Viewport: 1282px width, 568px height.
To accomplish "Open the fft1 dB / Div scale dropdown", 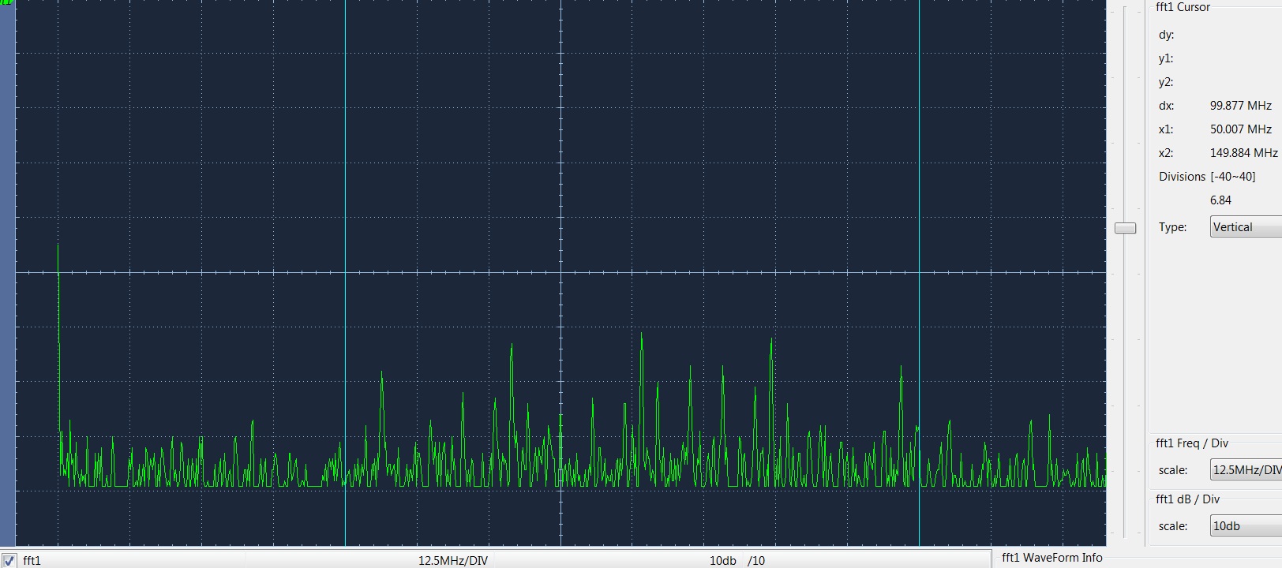I will tap(1246, 526).
